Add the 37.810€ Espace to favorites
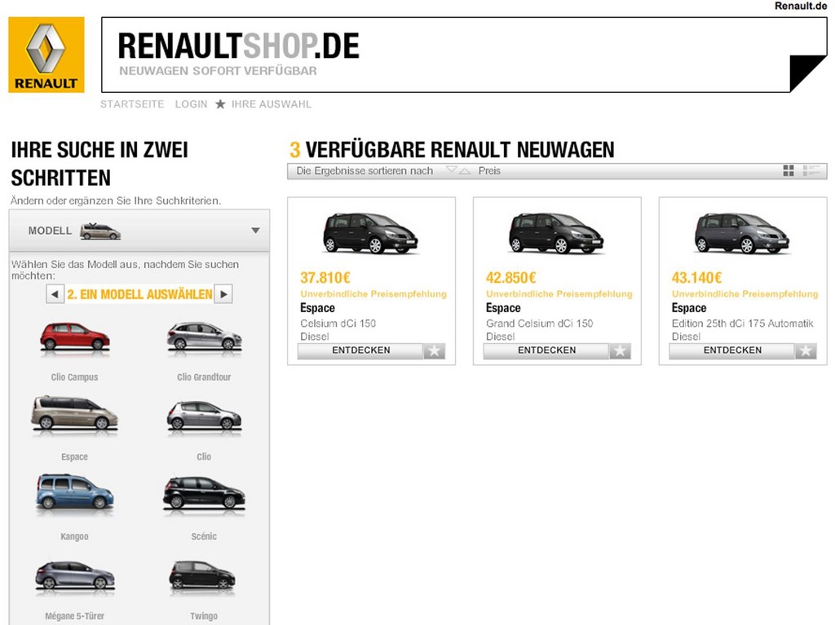The image size is (835, 625). click(435, 351)
